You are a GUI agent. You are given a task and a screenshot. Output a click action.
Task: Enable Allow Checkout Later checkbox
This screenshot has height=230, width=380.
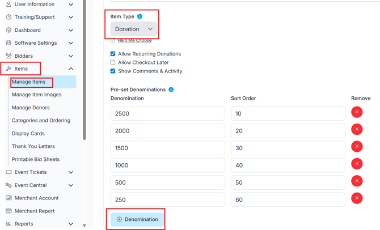(x=113, y=62)
